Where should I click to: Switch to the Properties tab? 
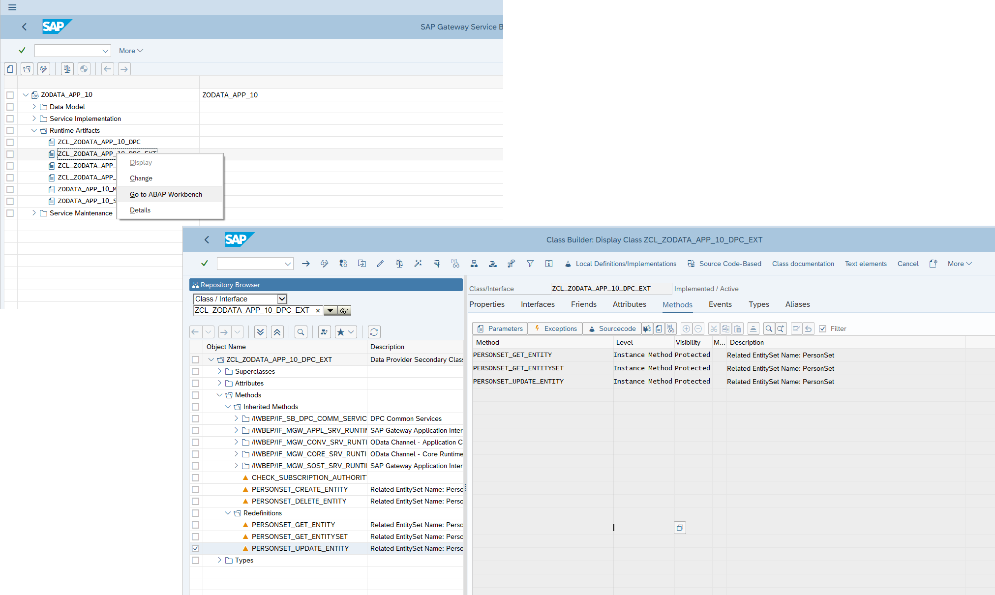click(x=487, y=304)
